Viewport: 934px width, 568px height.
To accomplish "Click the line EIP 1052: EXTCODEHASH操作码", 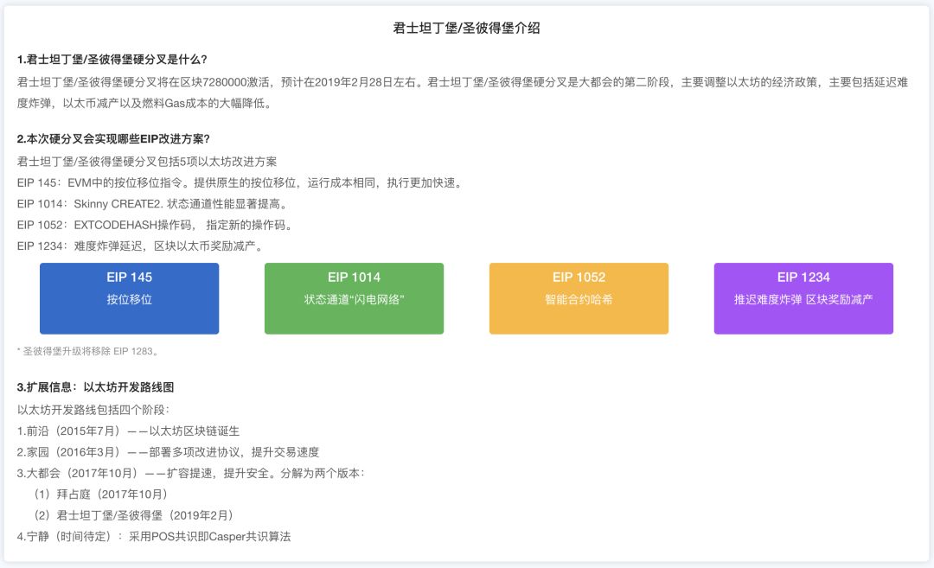I will [155, 225].
